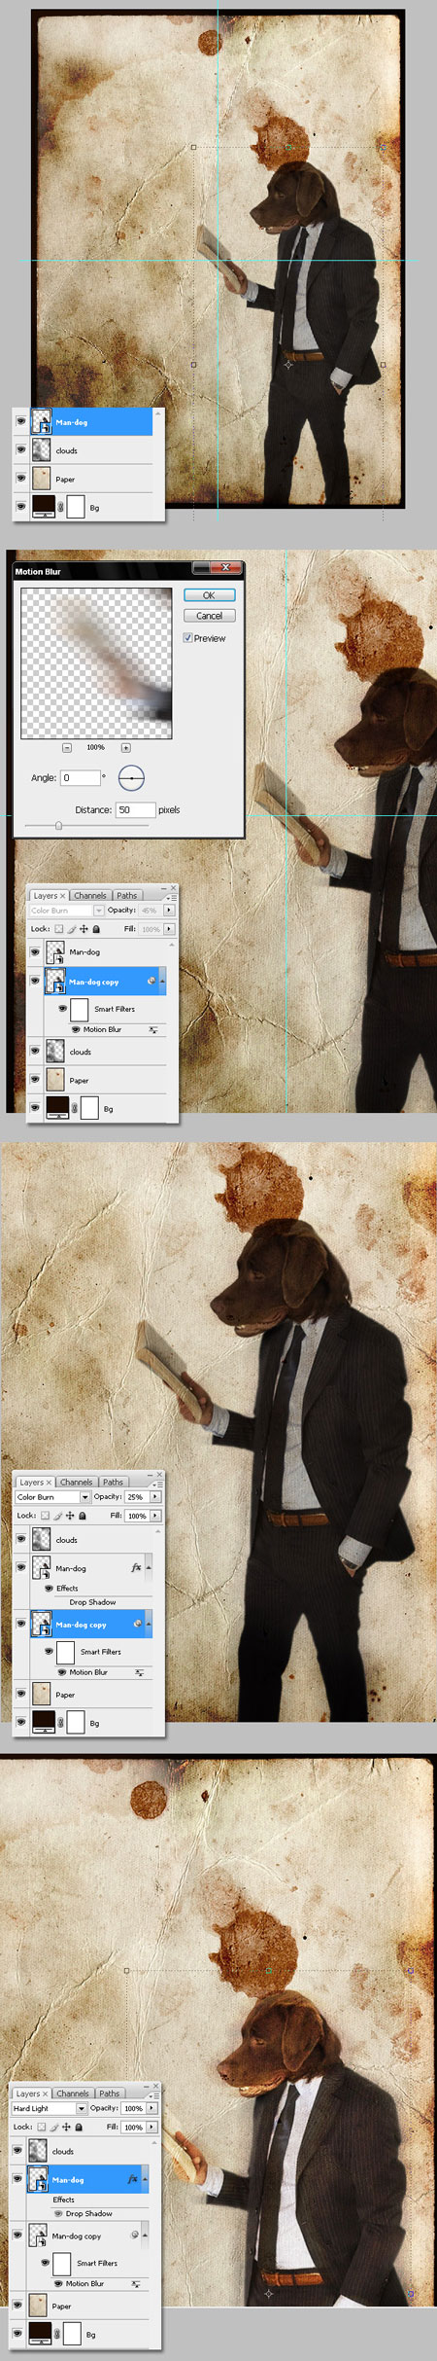Switch to Paths tab in the Hard Light Layers panel
This screenshot has width=437, height=2361.
110,2093
